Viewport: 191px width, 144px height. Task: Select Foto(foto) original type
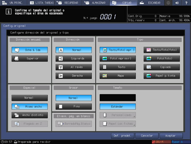pos(162,58)
